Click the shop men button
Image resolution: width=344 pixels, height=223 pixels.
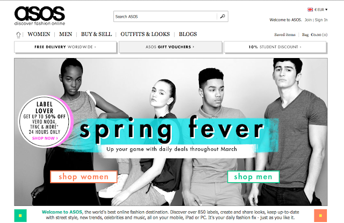coord(253,177)
